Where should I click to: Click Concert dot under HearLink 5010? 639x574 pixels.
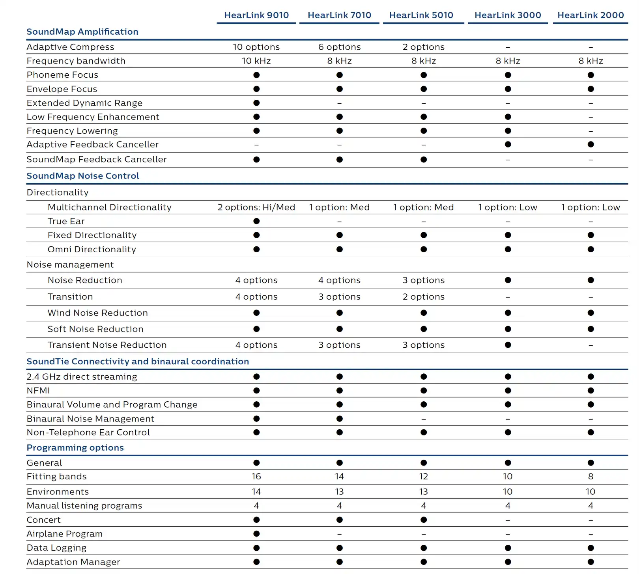coord(424,520)
